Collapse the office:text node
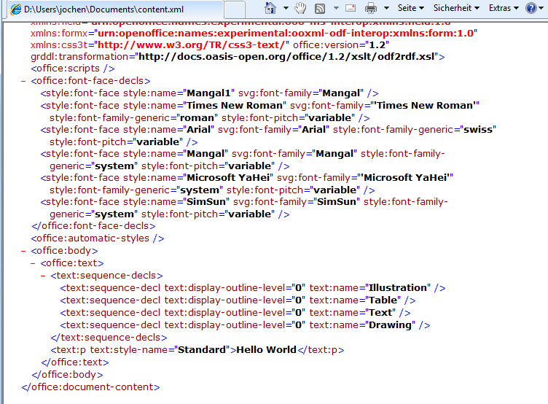 (34, 263)
